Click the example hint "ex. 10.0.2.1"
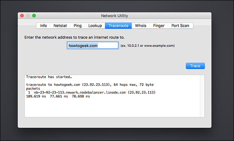This screenshot has height=141, width=234. point(148,46)
